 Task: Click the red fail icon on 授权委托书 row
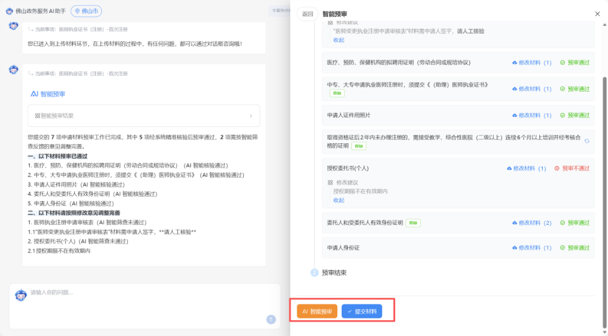(557, 169)
